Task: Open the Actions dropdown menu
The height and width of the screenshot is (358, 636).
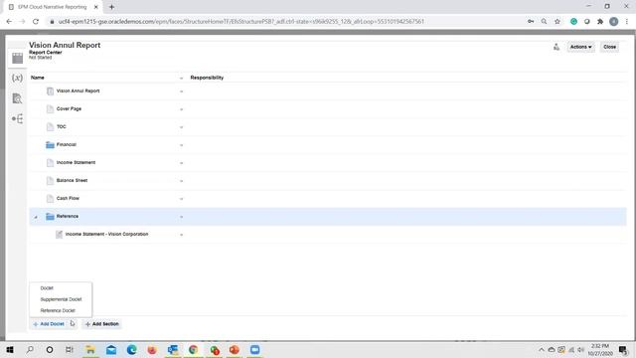Action: (x=580, y=47)
